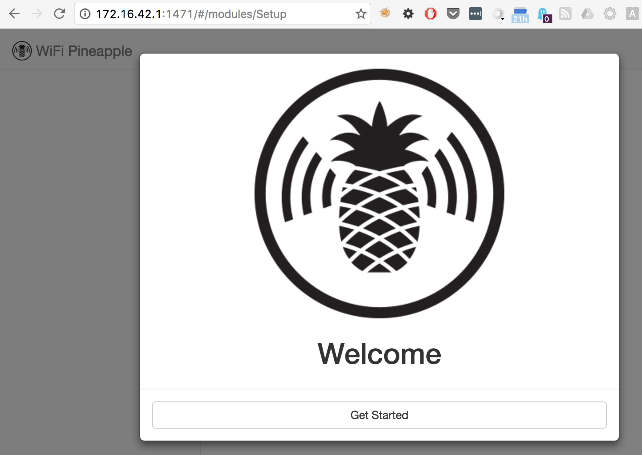
Task: Bookmark this page with star icon
Action: [361, 14]
